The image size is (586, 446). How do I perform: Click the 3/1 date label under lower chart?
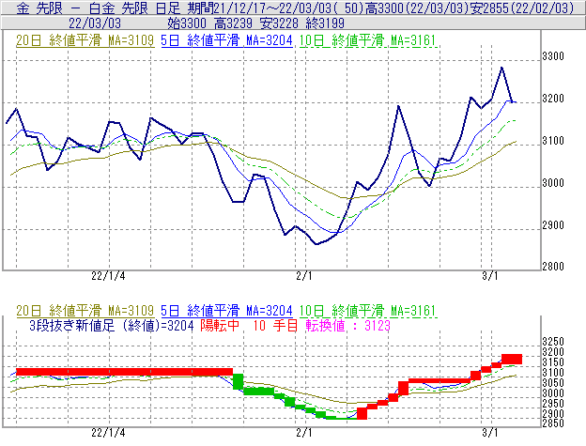point(490,433)
